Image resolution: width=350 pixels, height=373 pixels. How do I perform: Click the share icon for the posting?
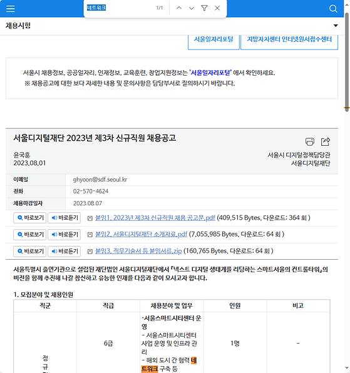point(325,141)
